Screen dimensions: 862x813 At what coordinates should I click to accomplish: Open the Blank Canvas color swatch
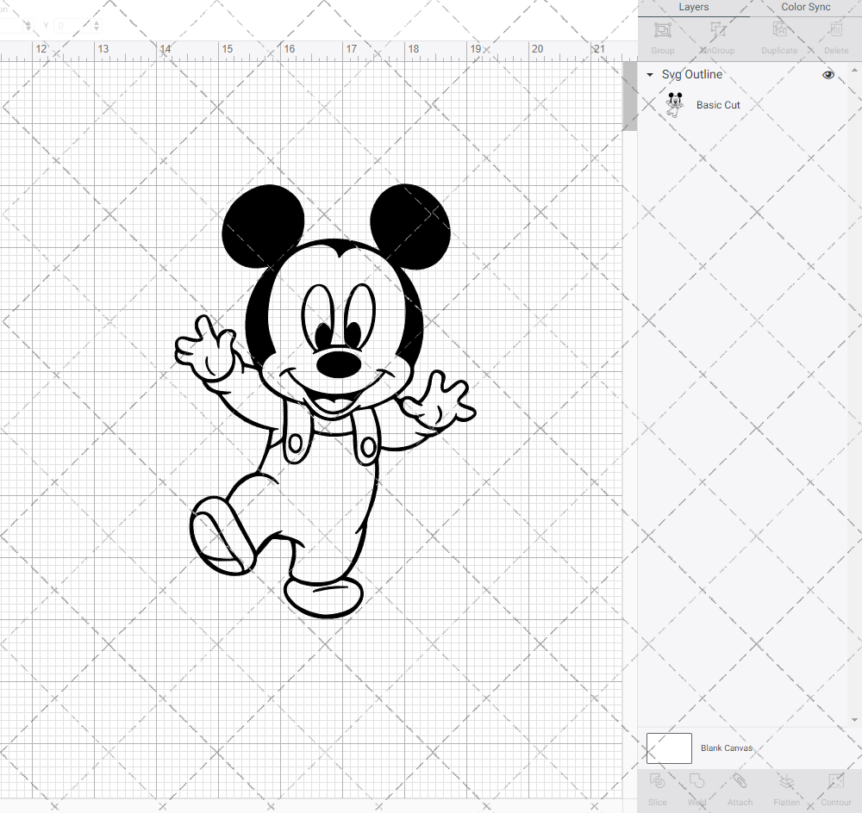tap(669, 748)
